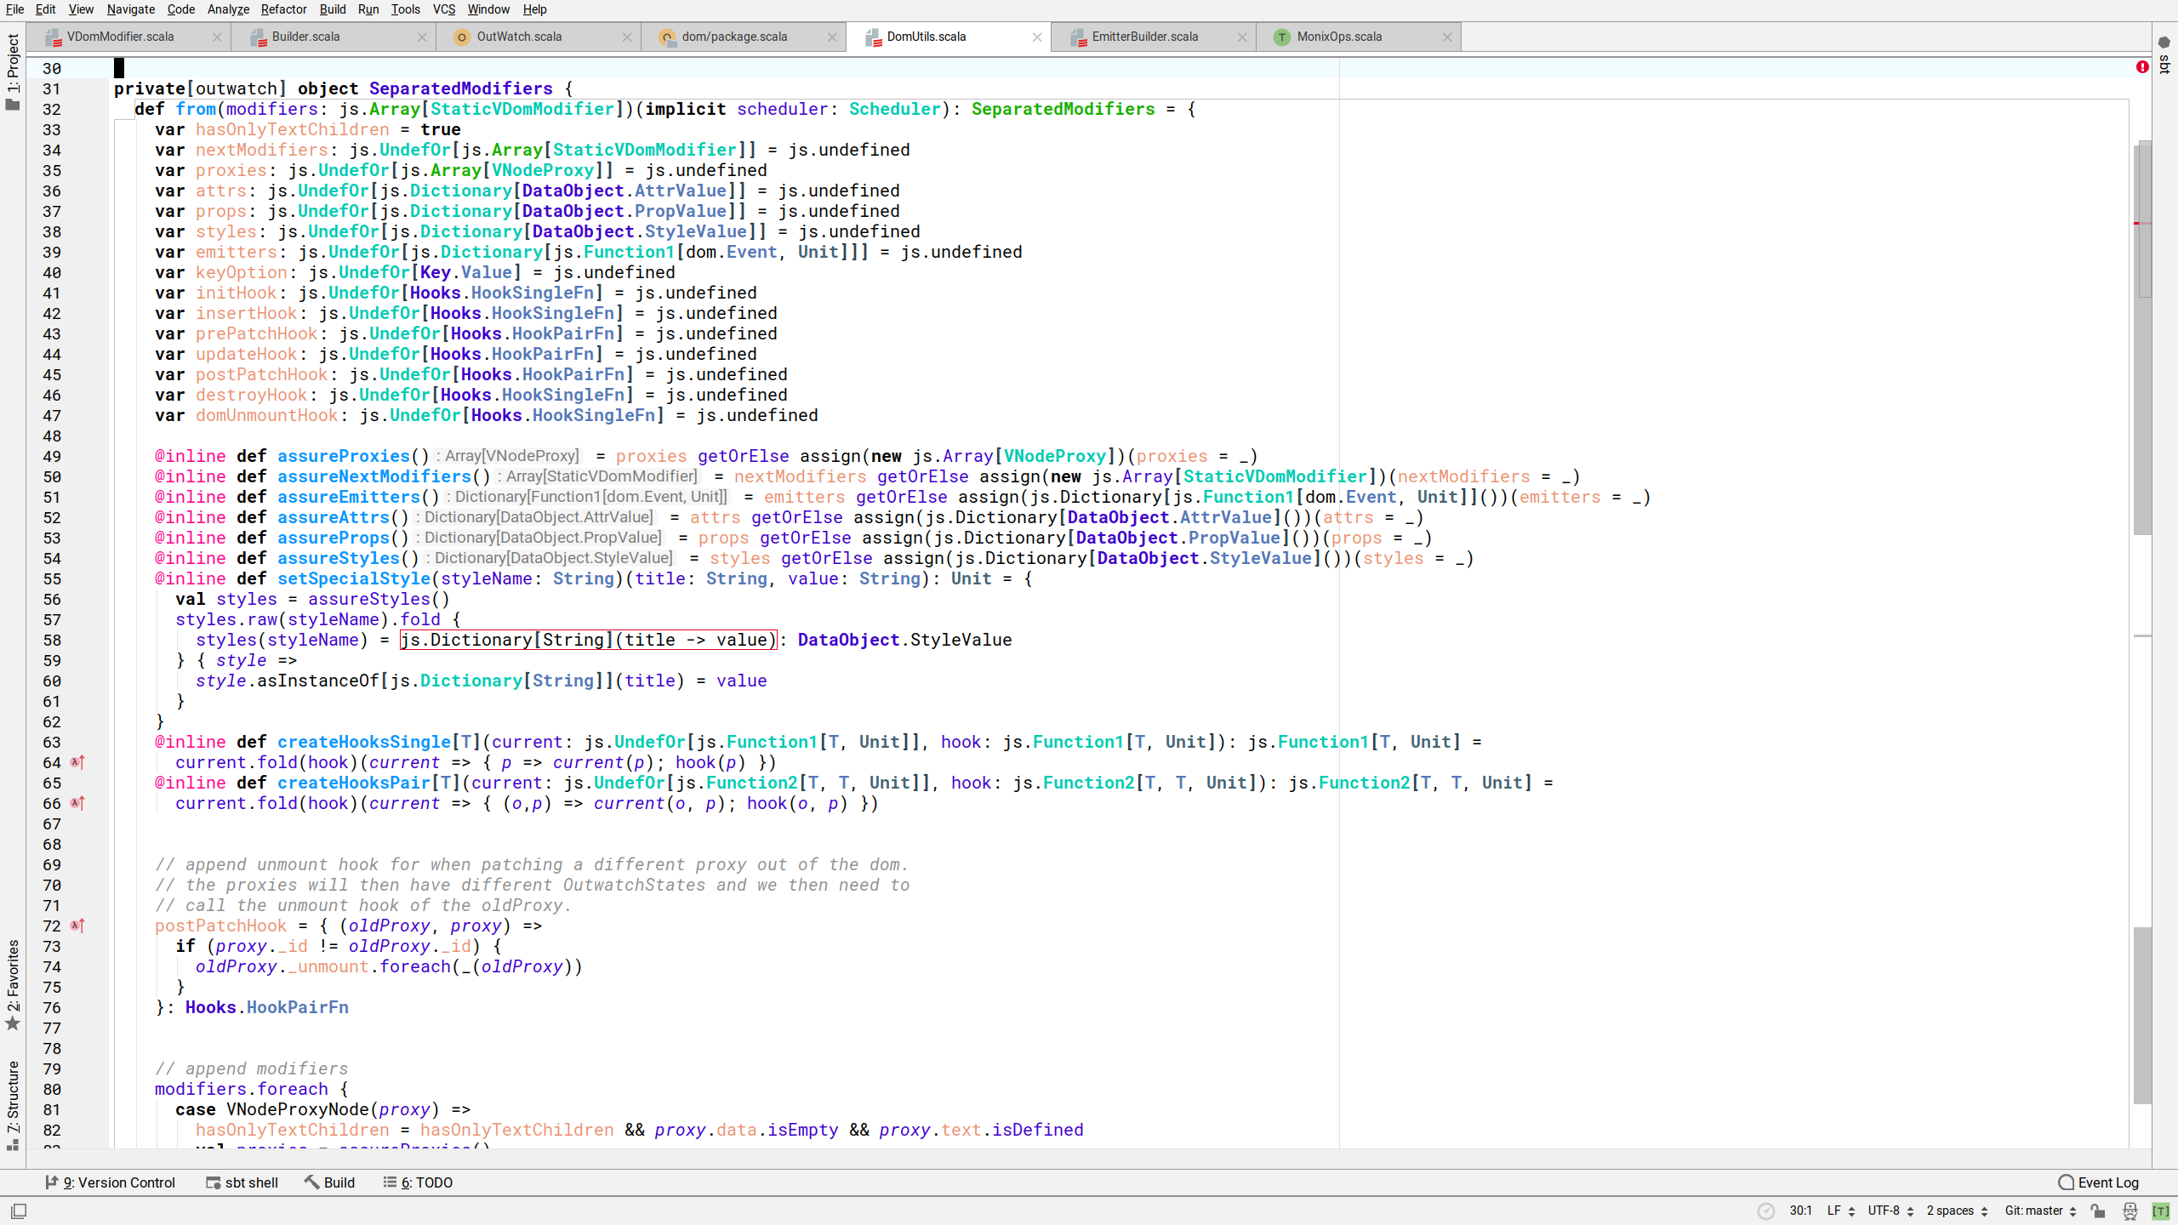This screenshot has height=1225, width=2178.
Task: Click the override gutter icon on line 72
Action: point(77,926)
